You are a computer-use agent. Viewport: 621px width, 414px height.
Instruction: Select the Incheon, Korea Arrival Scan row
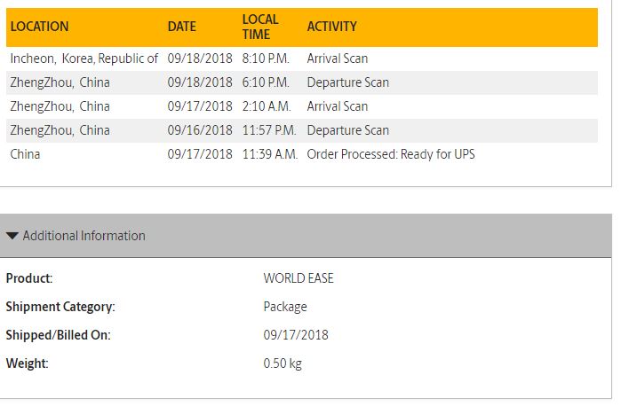[x=302, y=59]
